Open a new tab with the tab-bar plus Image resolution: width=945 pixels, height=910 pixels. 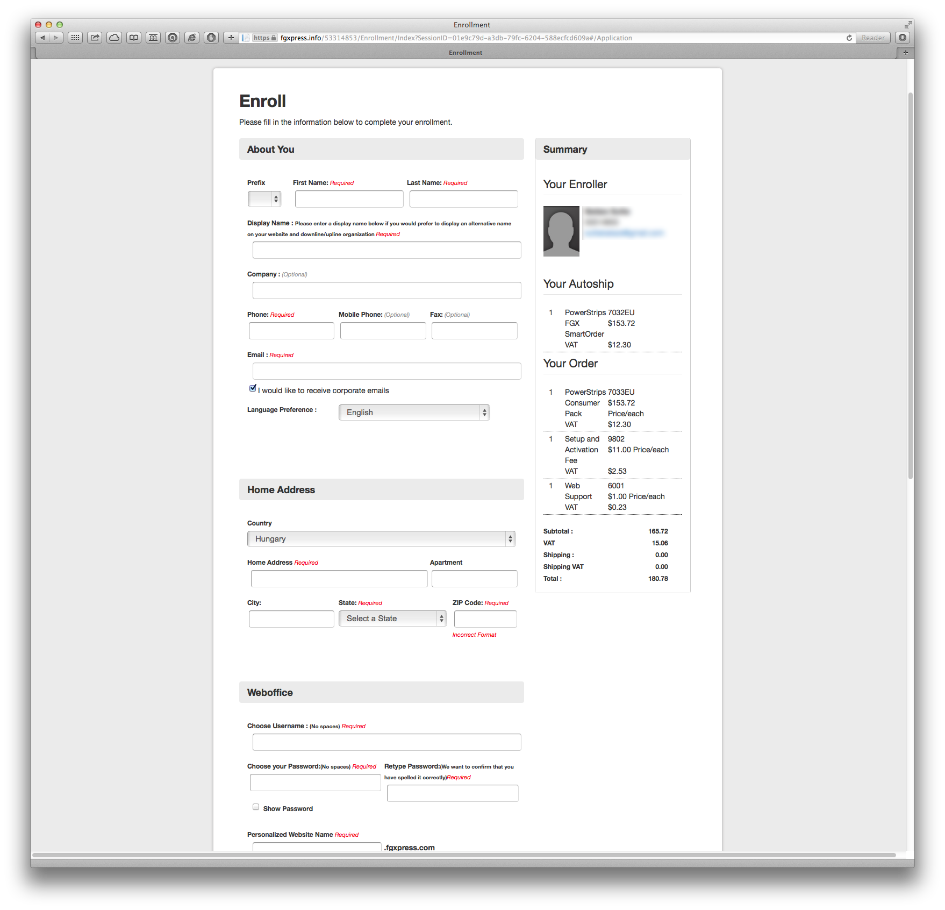pos(905,53)
